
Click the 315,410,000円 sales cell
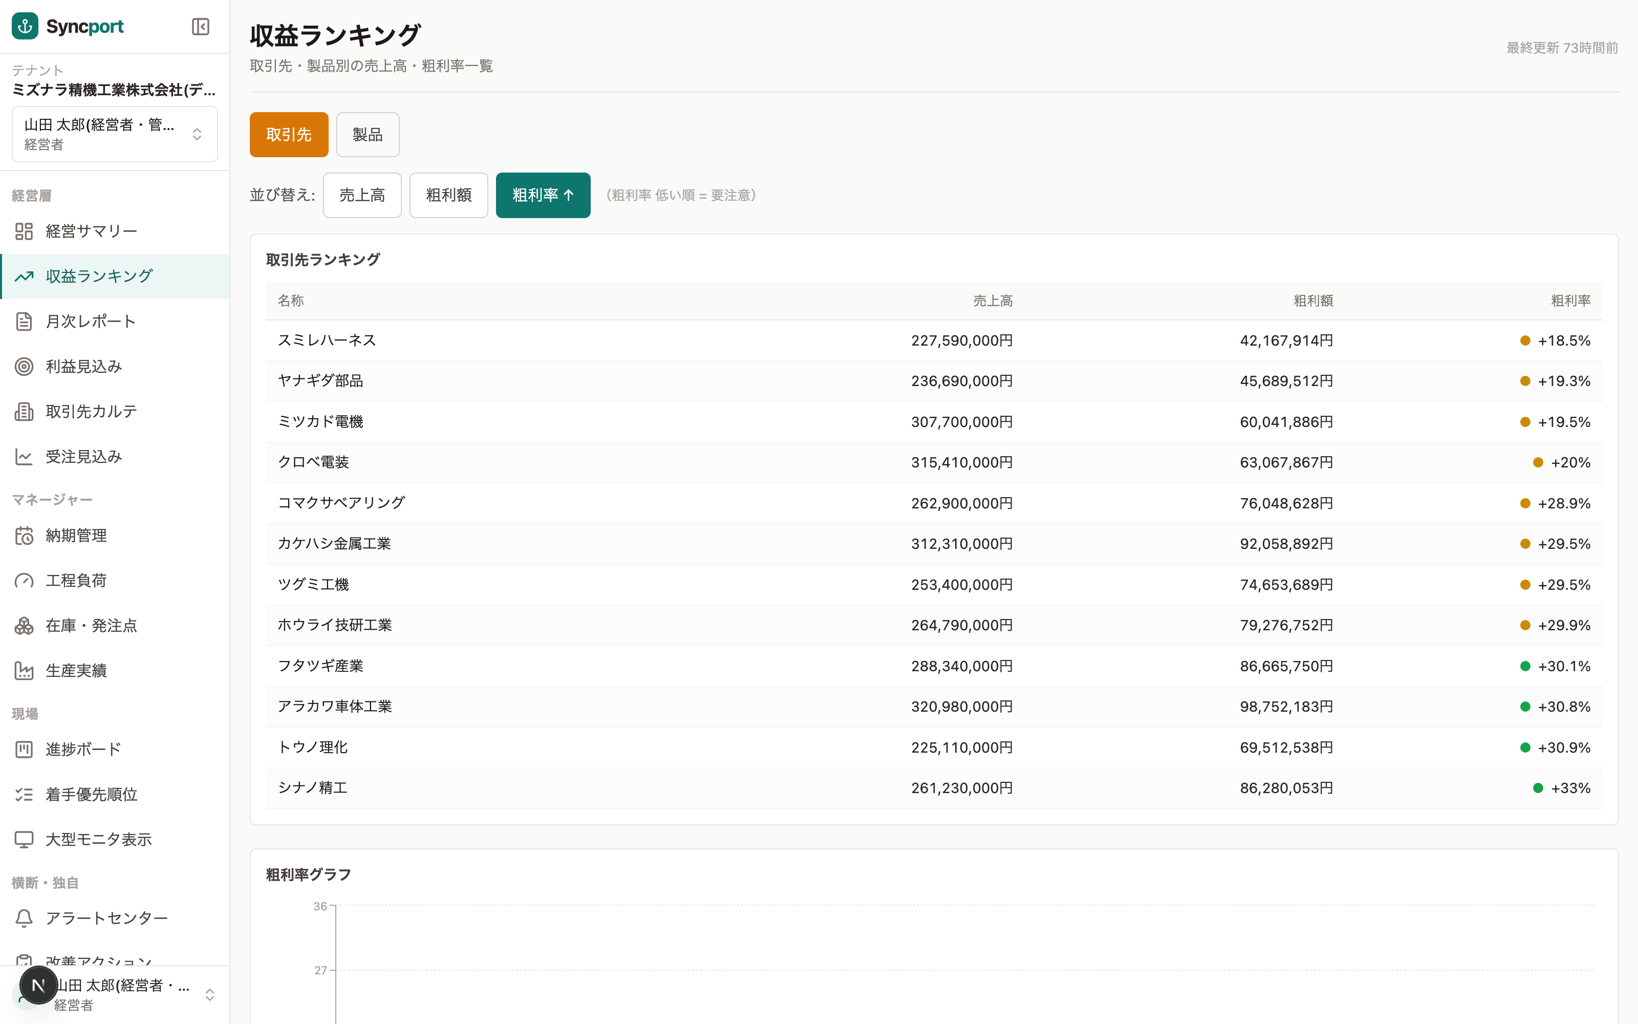(962, 462)
